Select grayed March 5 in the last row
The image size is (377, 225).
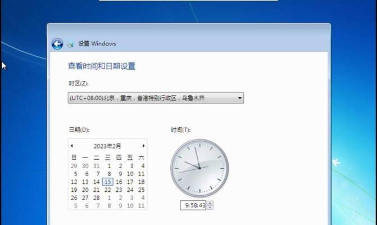pos(75,206)
